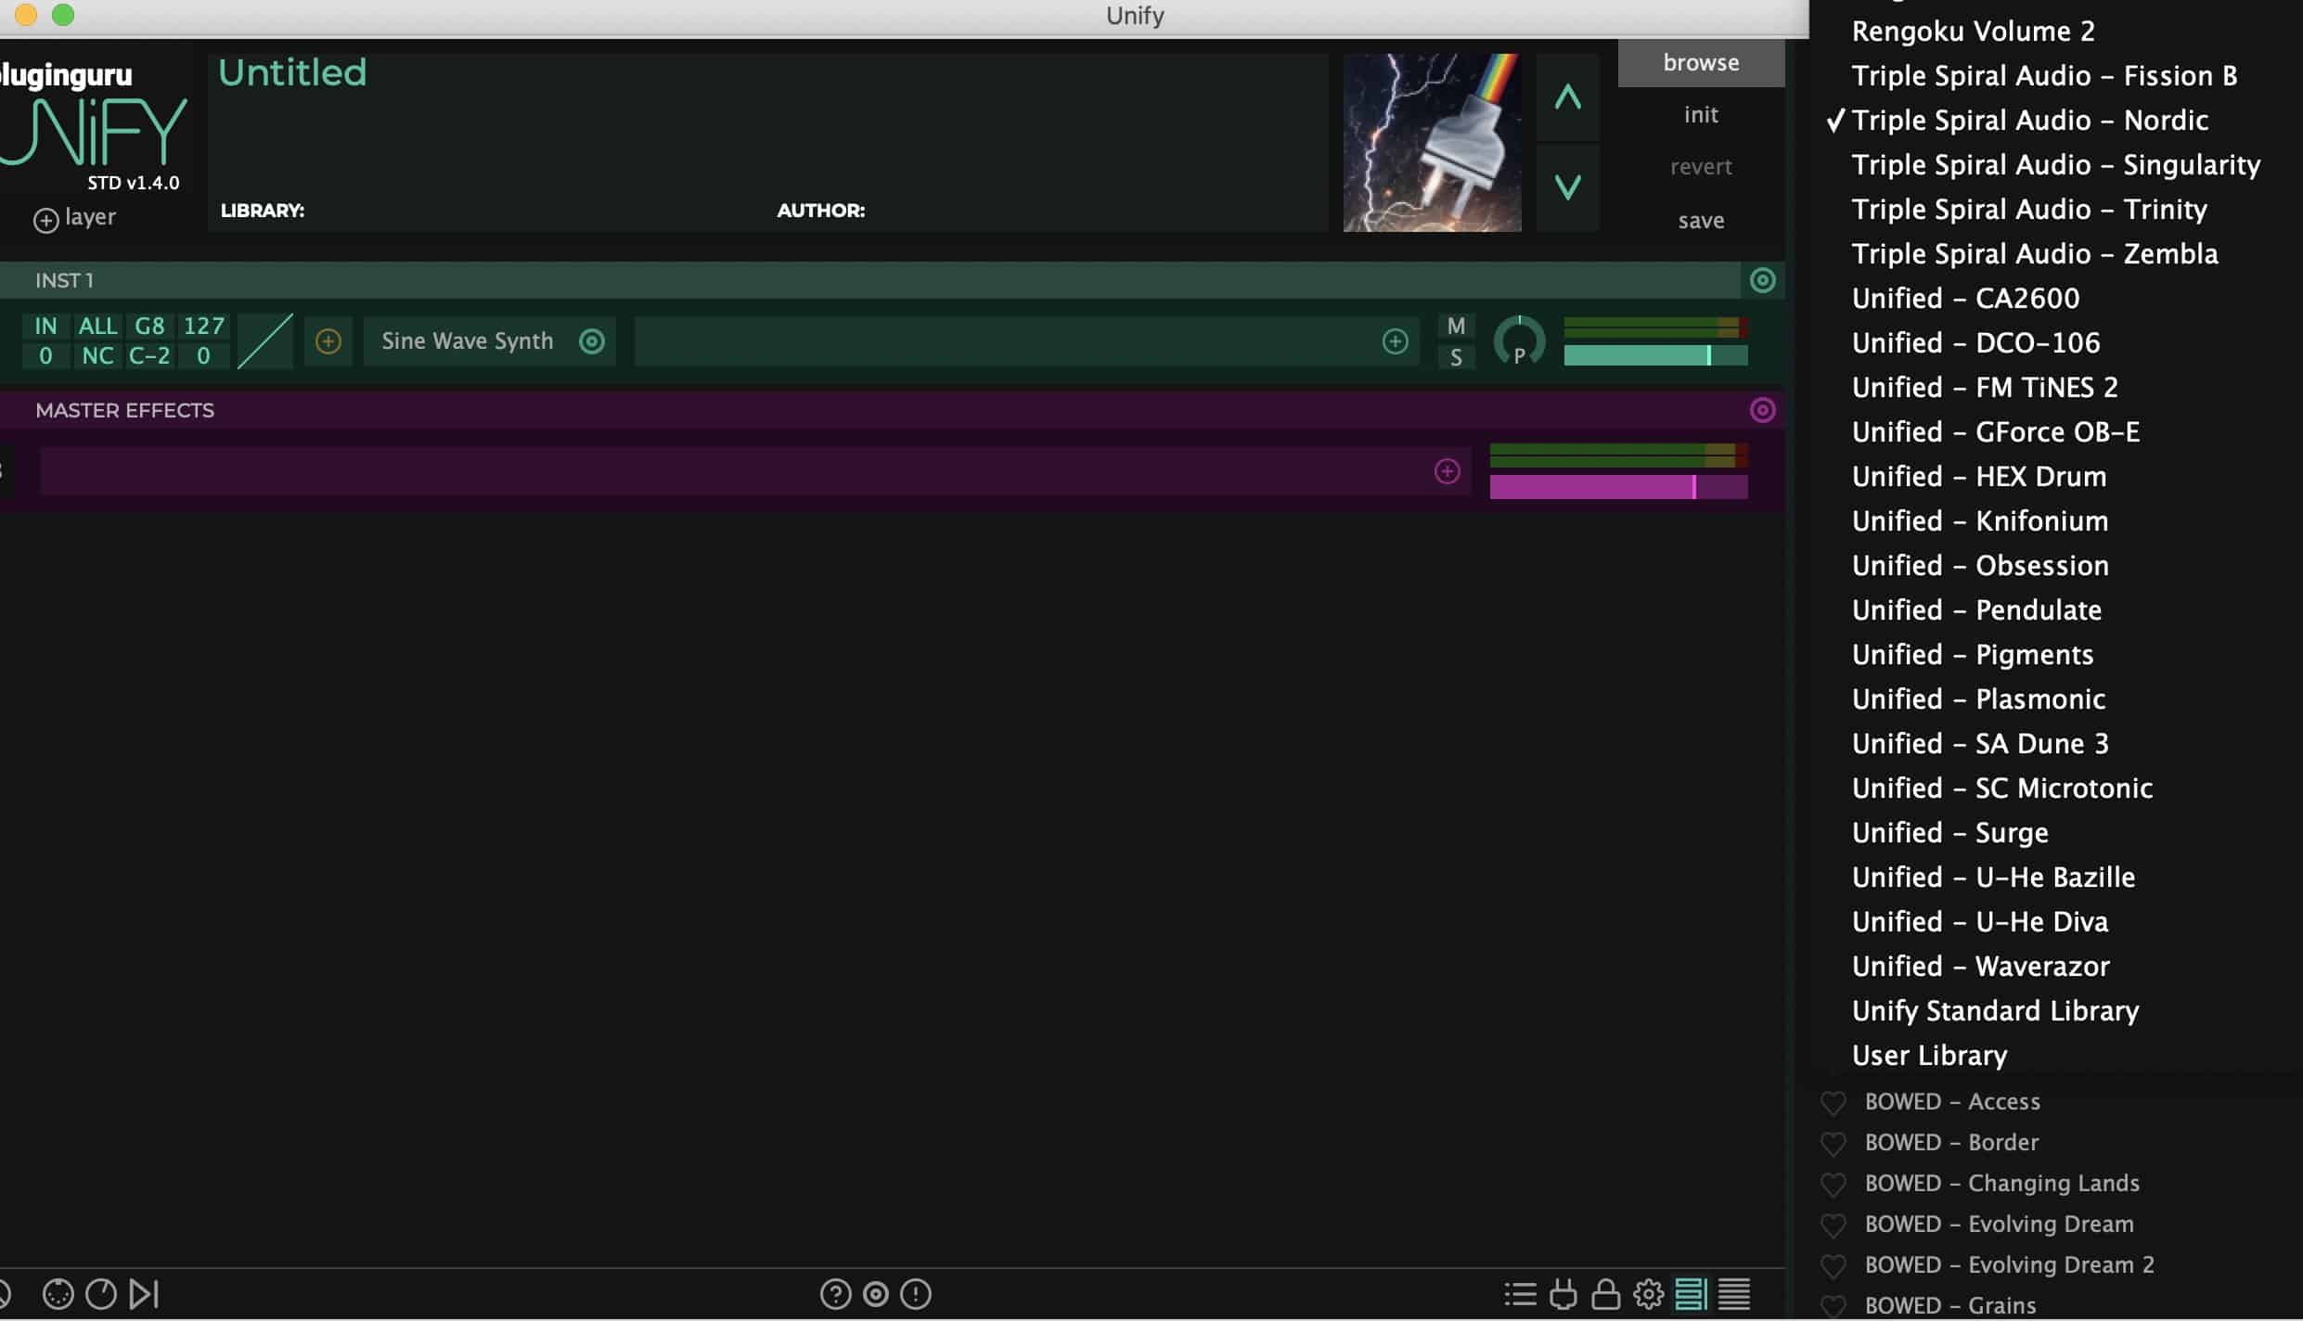Image resolution: width=2303 pixels, height=1321 pixels.
Task: Click the velocity curve graph
Action: point(265,341)
